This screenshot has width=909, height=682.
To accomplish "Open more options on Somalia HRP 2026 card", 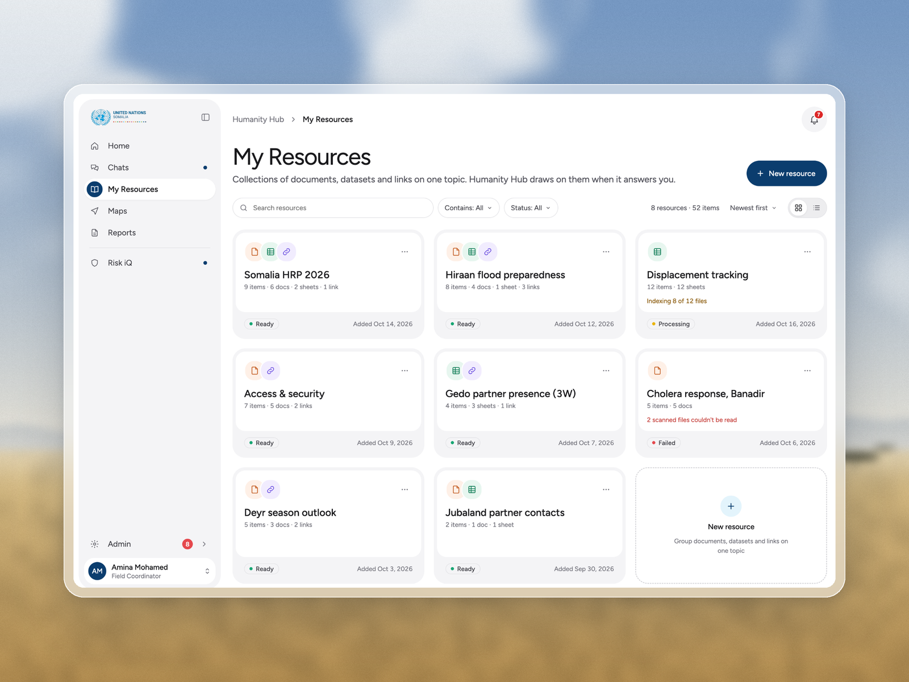I will tap(405, 252).
